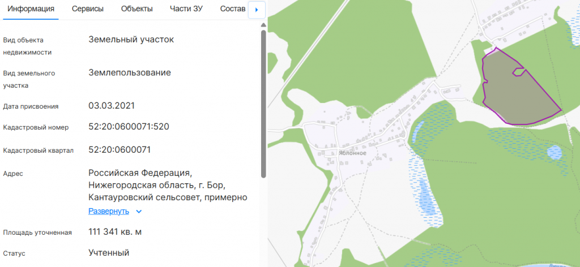Click the info panel vertical scrollbar
This screenshot has width=580, height=267.
tap(263, 102)
